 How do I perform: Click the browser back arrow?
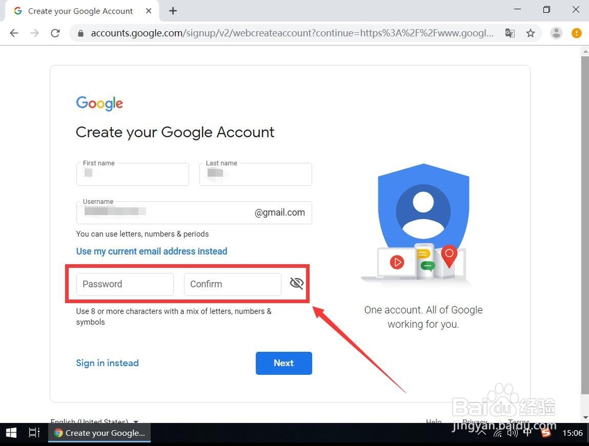tap(14, 33)
